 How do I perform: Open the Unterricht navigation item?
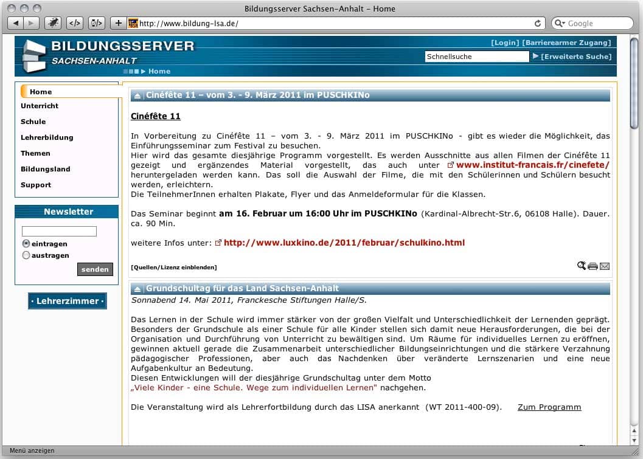[40, 106]
